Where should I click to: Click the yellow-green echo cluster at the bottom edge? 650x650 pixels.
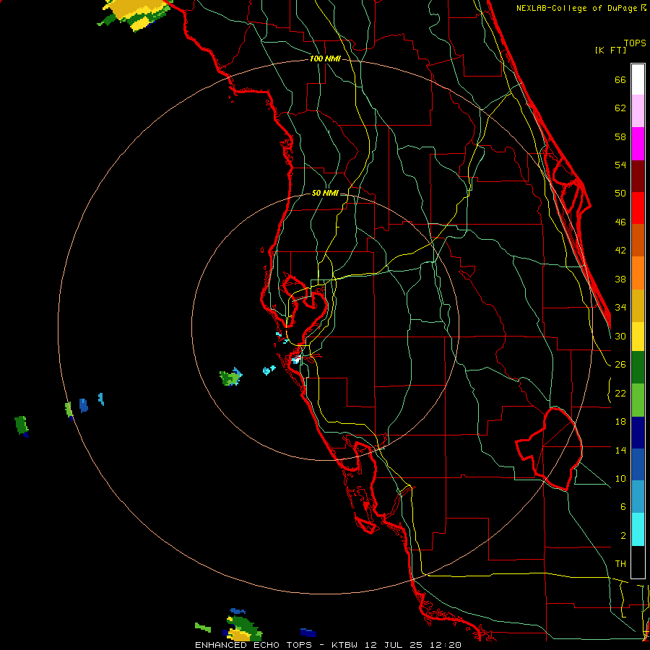tap(242, 628)
